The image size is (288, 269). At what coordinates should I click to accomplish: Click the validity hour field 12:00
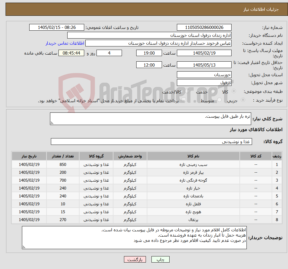pyautogui.click(x=149, y=65)
